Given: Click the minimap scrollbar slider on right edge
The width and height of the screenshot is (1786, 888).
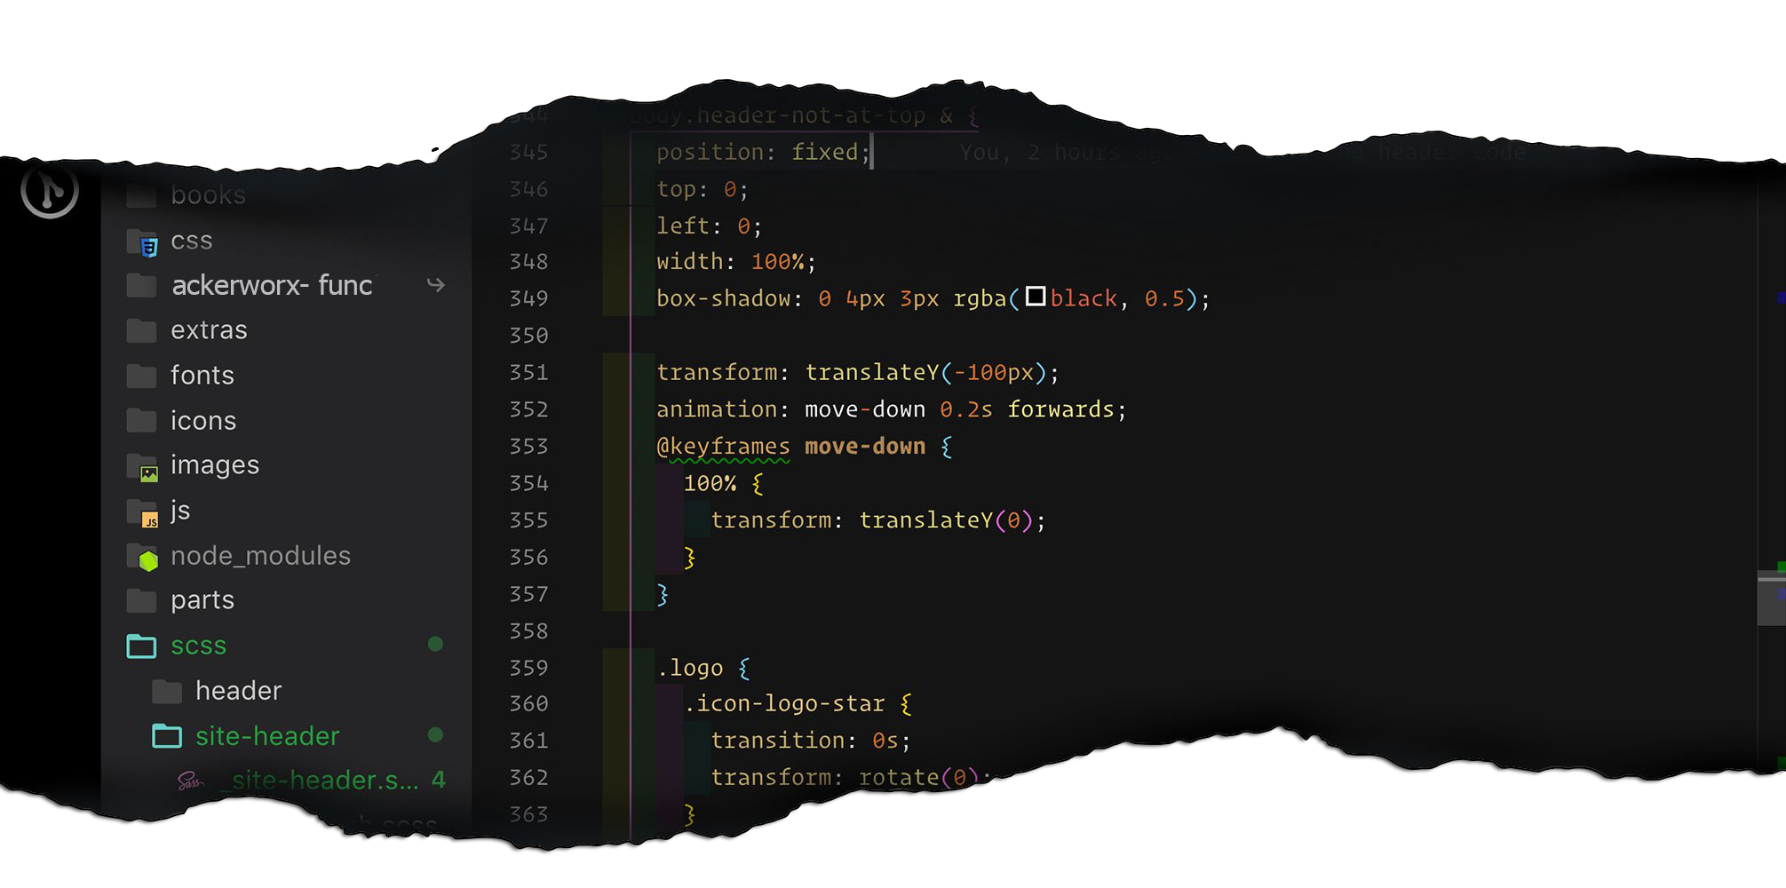Looking at the screenshot, I should (x=1771, y=600).
